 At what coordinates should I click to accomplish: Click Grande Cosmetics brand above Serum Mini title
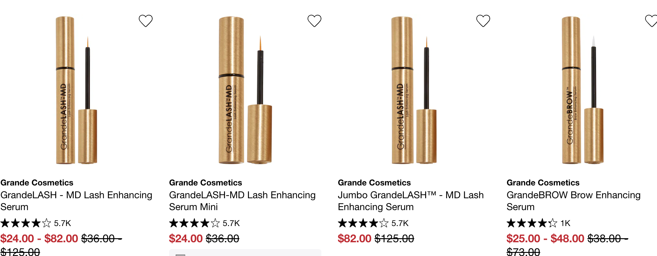[205, 183]
